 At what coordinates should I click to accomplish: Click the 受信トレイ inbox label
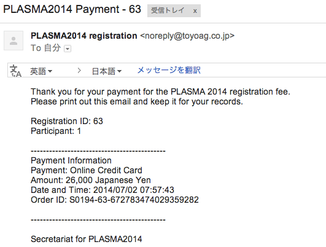tap(168, 10)
